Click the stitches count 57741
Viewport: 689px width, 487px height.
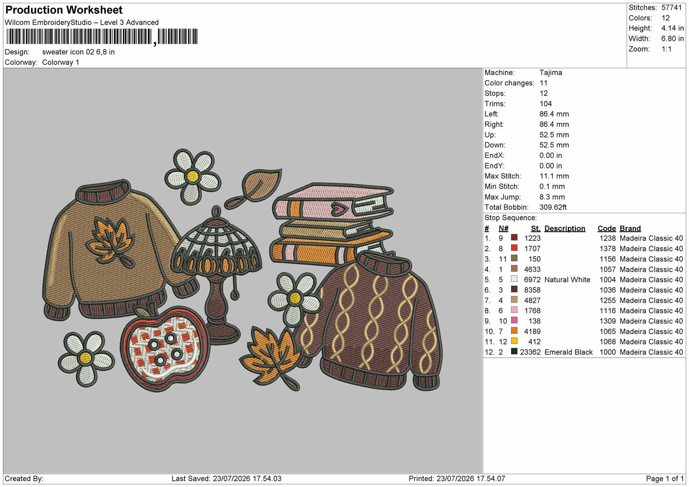[671, 8]
